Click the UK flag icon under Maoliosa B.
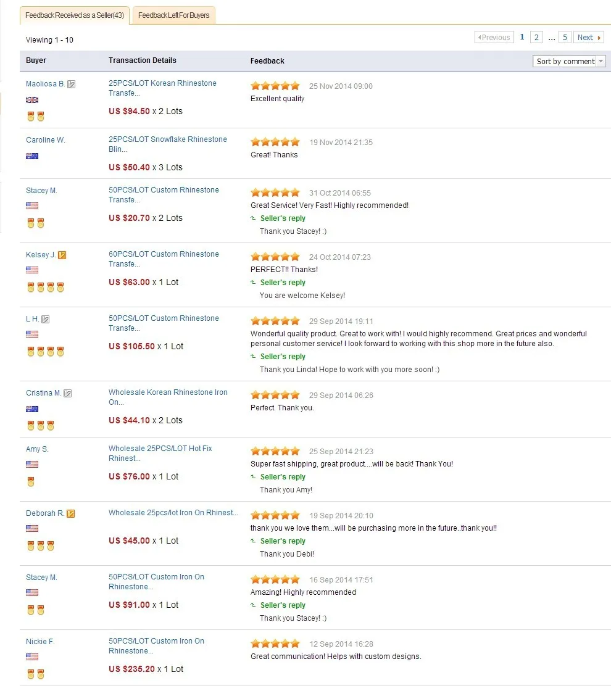Screen dimensions: 611x688 click(x=31, y=99)
